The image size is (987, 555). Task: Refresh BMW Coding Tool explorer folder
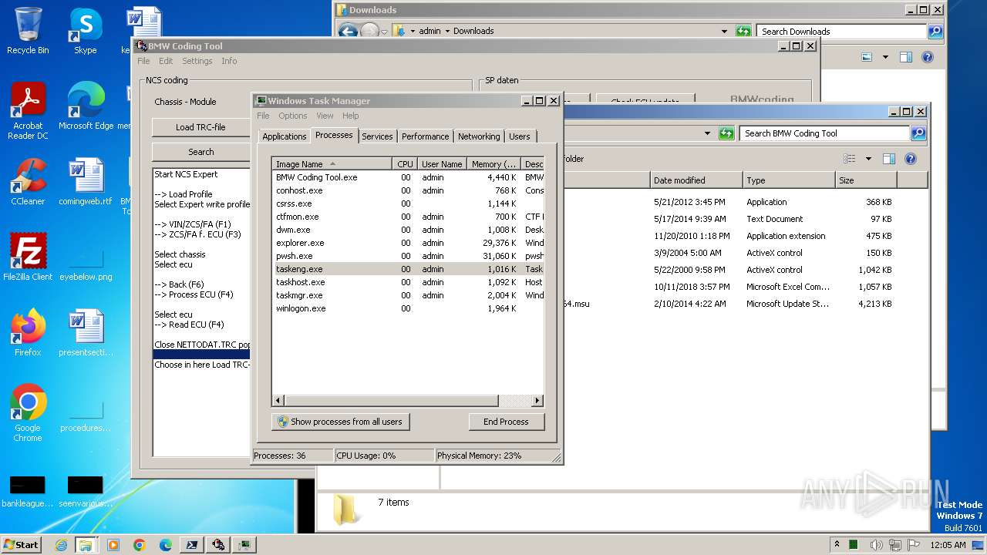[x=726, y=133]
